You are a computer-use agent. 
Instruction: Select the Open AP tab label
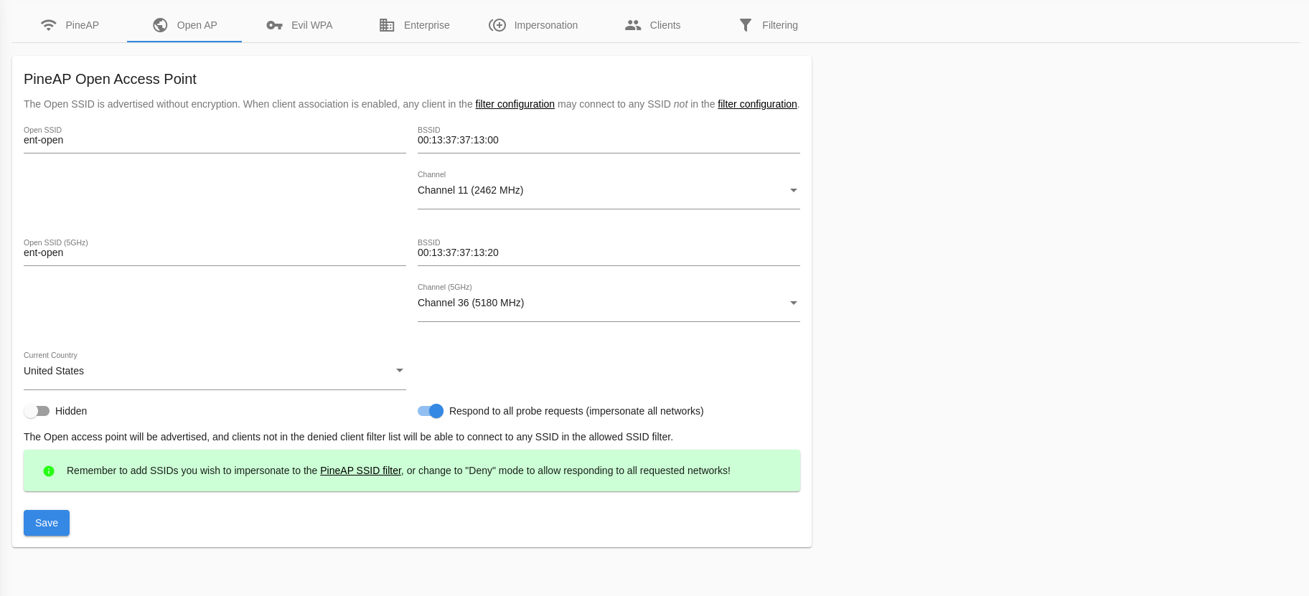[197, 25]
